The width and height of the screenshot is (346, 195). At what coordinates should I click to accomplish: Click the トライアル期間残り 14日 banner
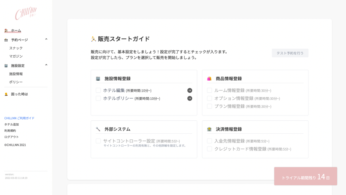305,176
